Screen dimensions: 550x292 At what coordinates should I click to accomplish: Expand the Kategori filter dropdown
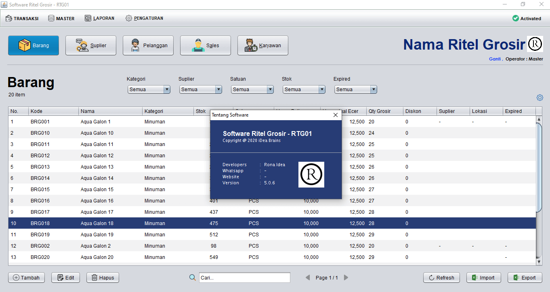coord(167,90)
